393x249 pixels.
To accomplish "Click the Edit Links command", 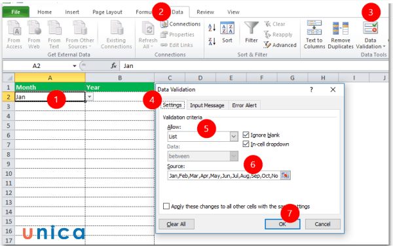I will click(x=177, y=45).
